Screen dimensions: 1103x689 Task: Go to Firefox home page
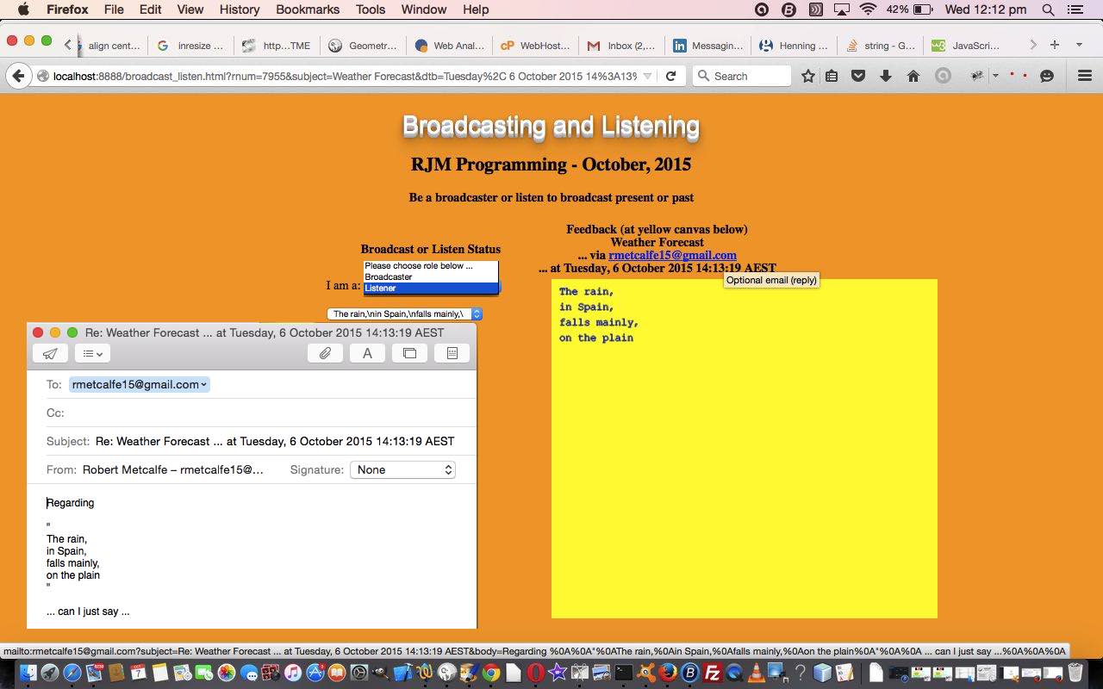(913, 76)
